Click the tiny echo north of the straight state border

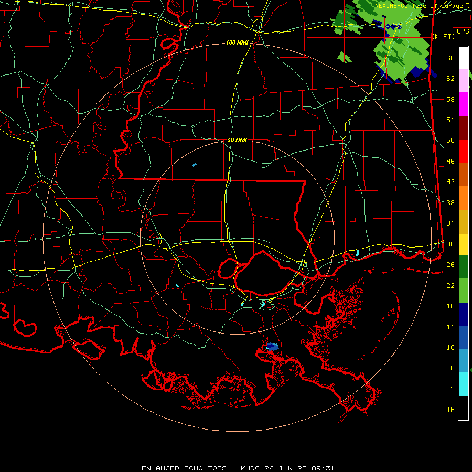[x=195, y=165]
